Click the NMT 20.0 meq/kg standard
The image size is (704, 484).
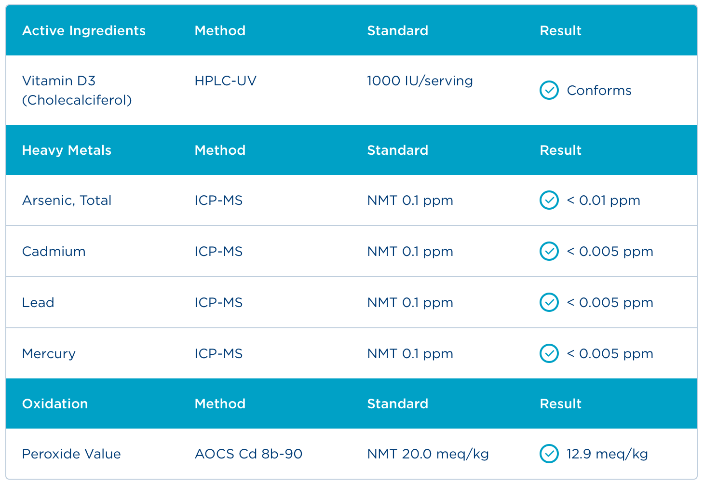click(428, 454)
